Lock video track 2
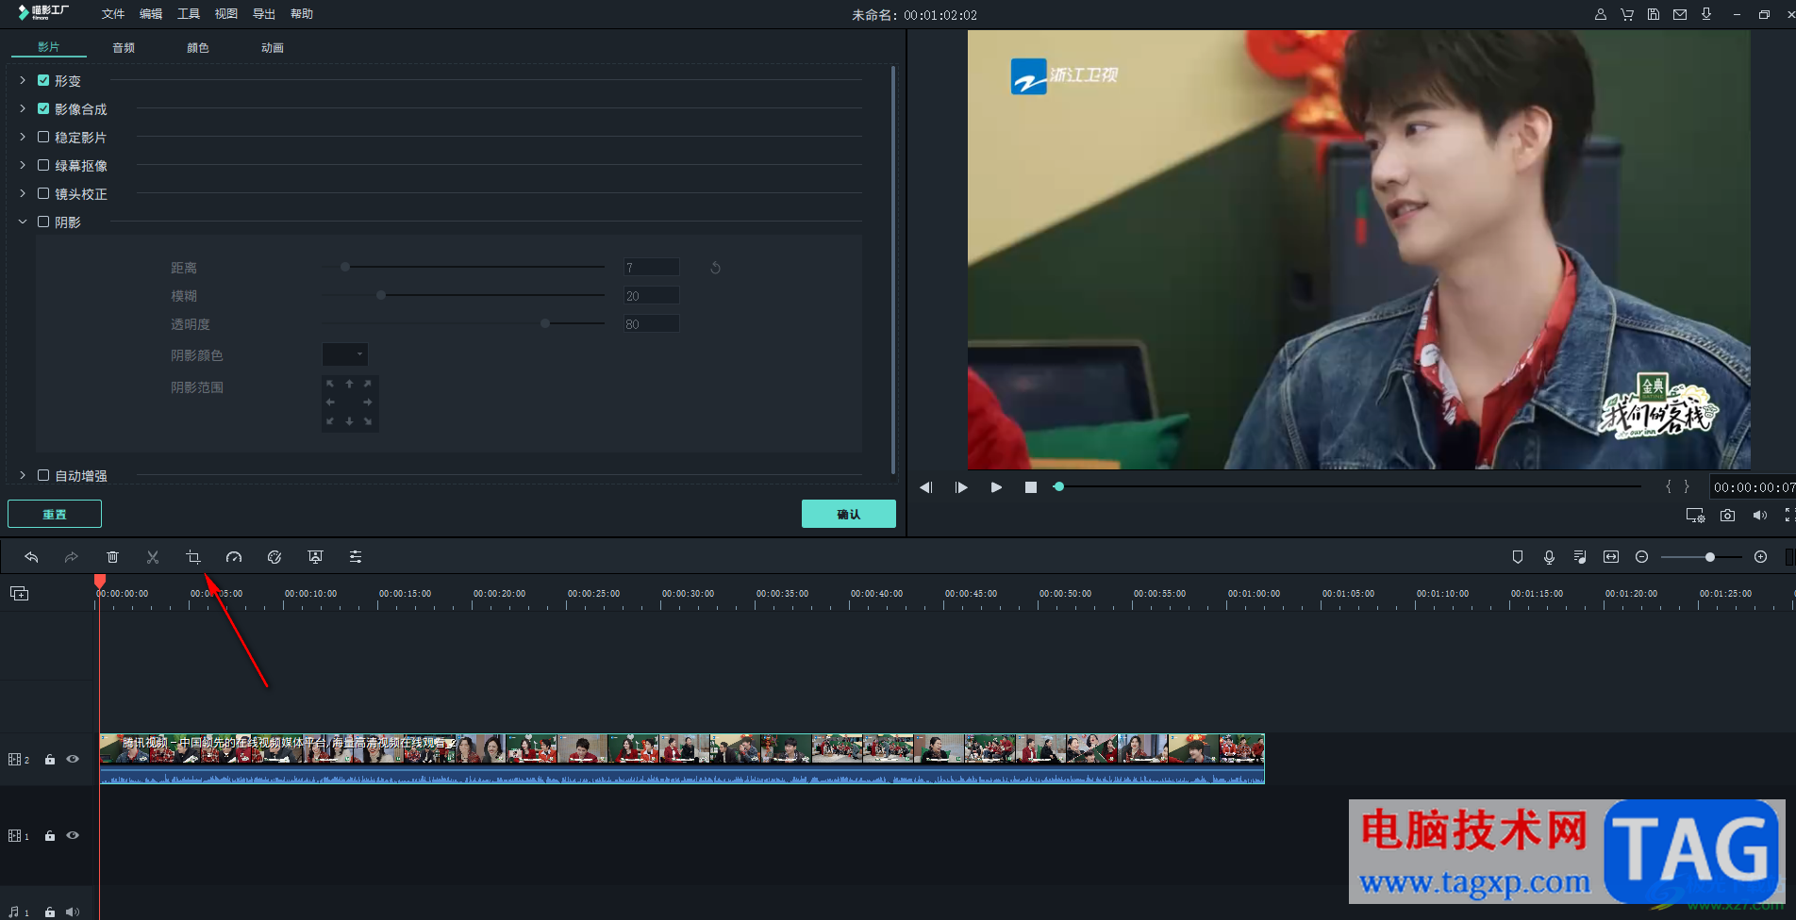 [50, 759]
